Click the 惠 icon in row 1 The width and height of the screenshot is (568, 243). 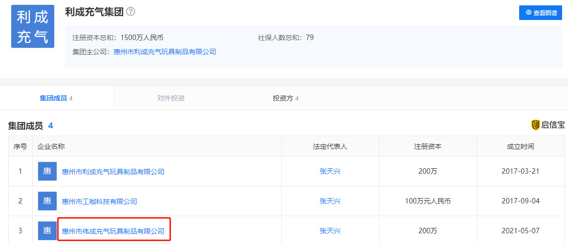coord(47,171)
